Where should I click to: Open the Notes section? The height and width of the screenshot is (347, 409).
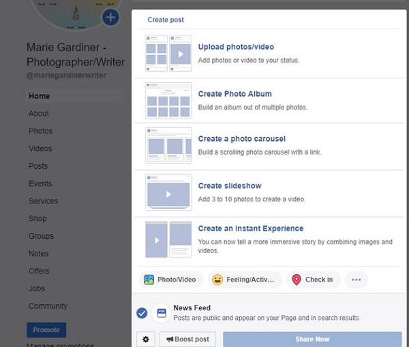pos(39,254)
